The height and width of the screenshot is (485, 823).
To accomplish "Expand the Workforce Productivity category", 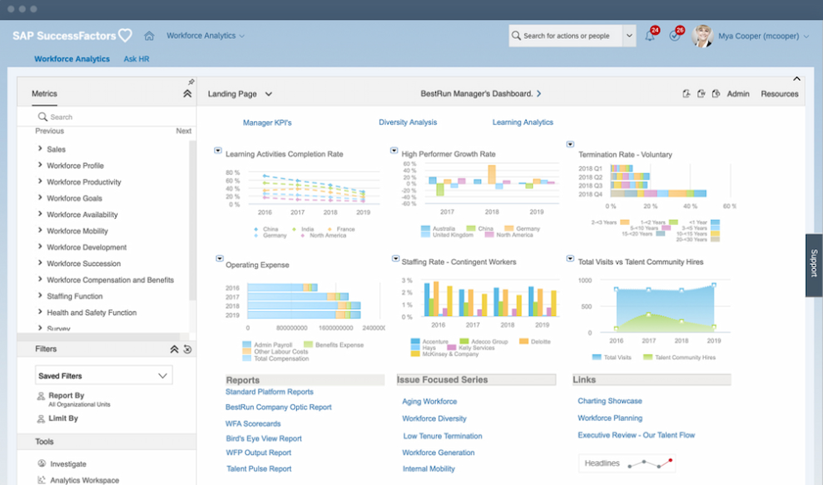I will click(39, 181).
